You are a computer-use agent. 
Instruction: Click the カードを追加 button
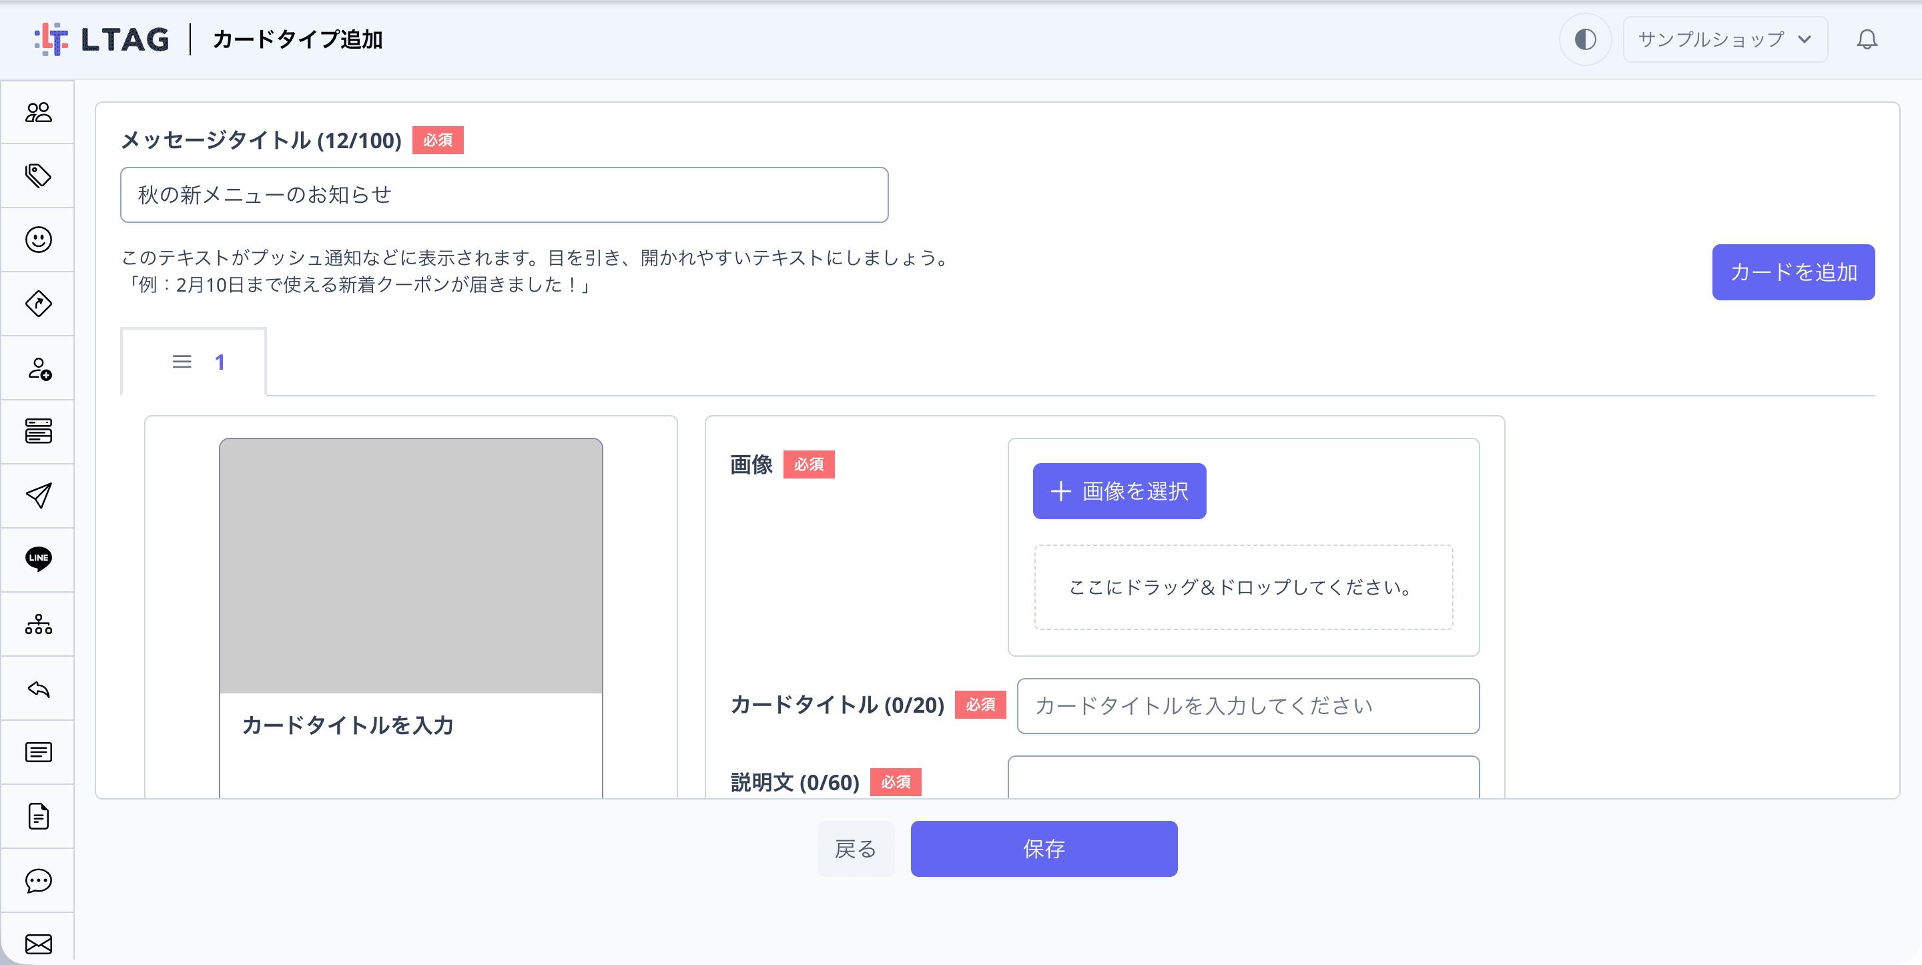tap(1793, 272)
